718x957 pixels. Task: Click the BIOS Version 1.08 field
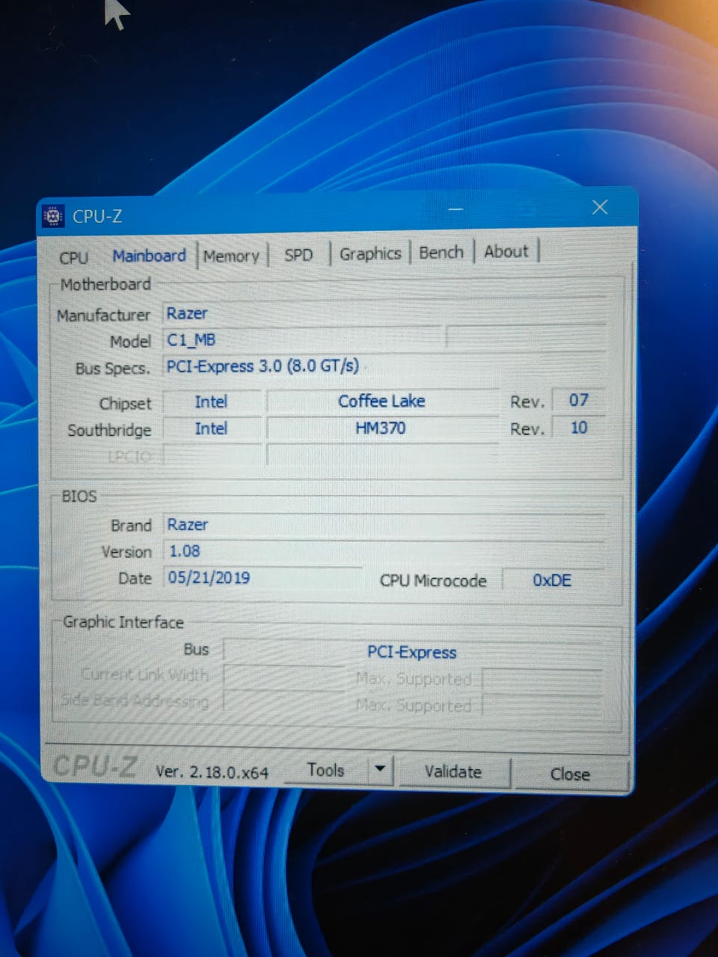pos(384,551)
